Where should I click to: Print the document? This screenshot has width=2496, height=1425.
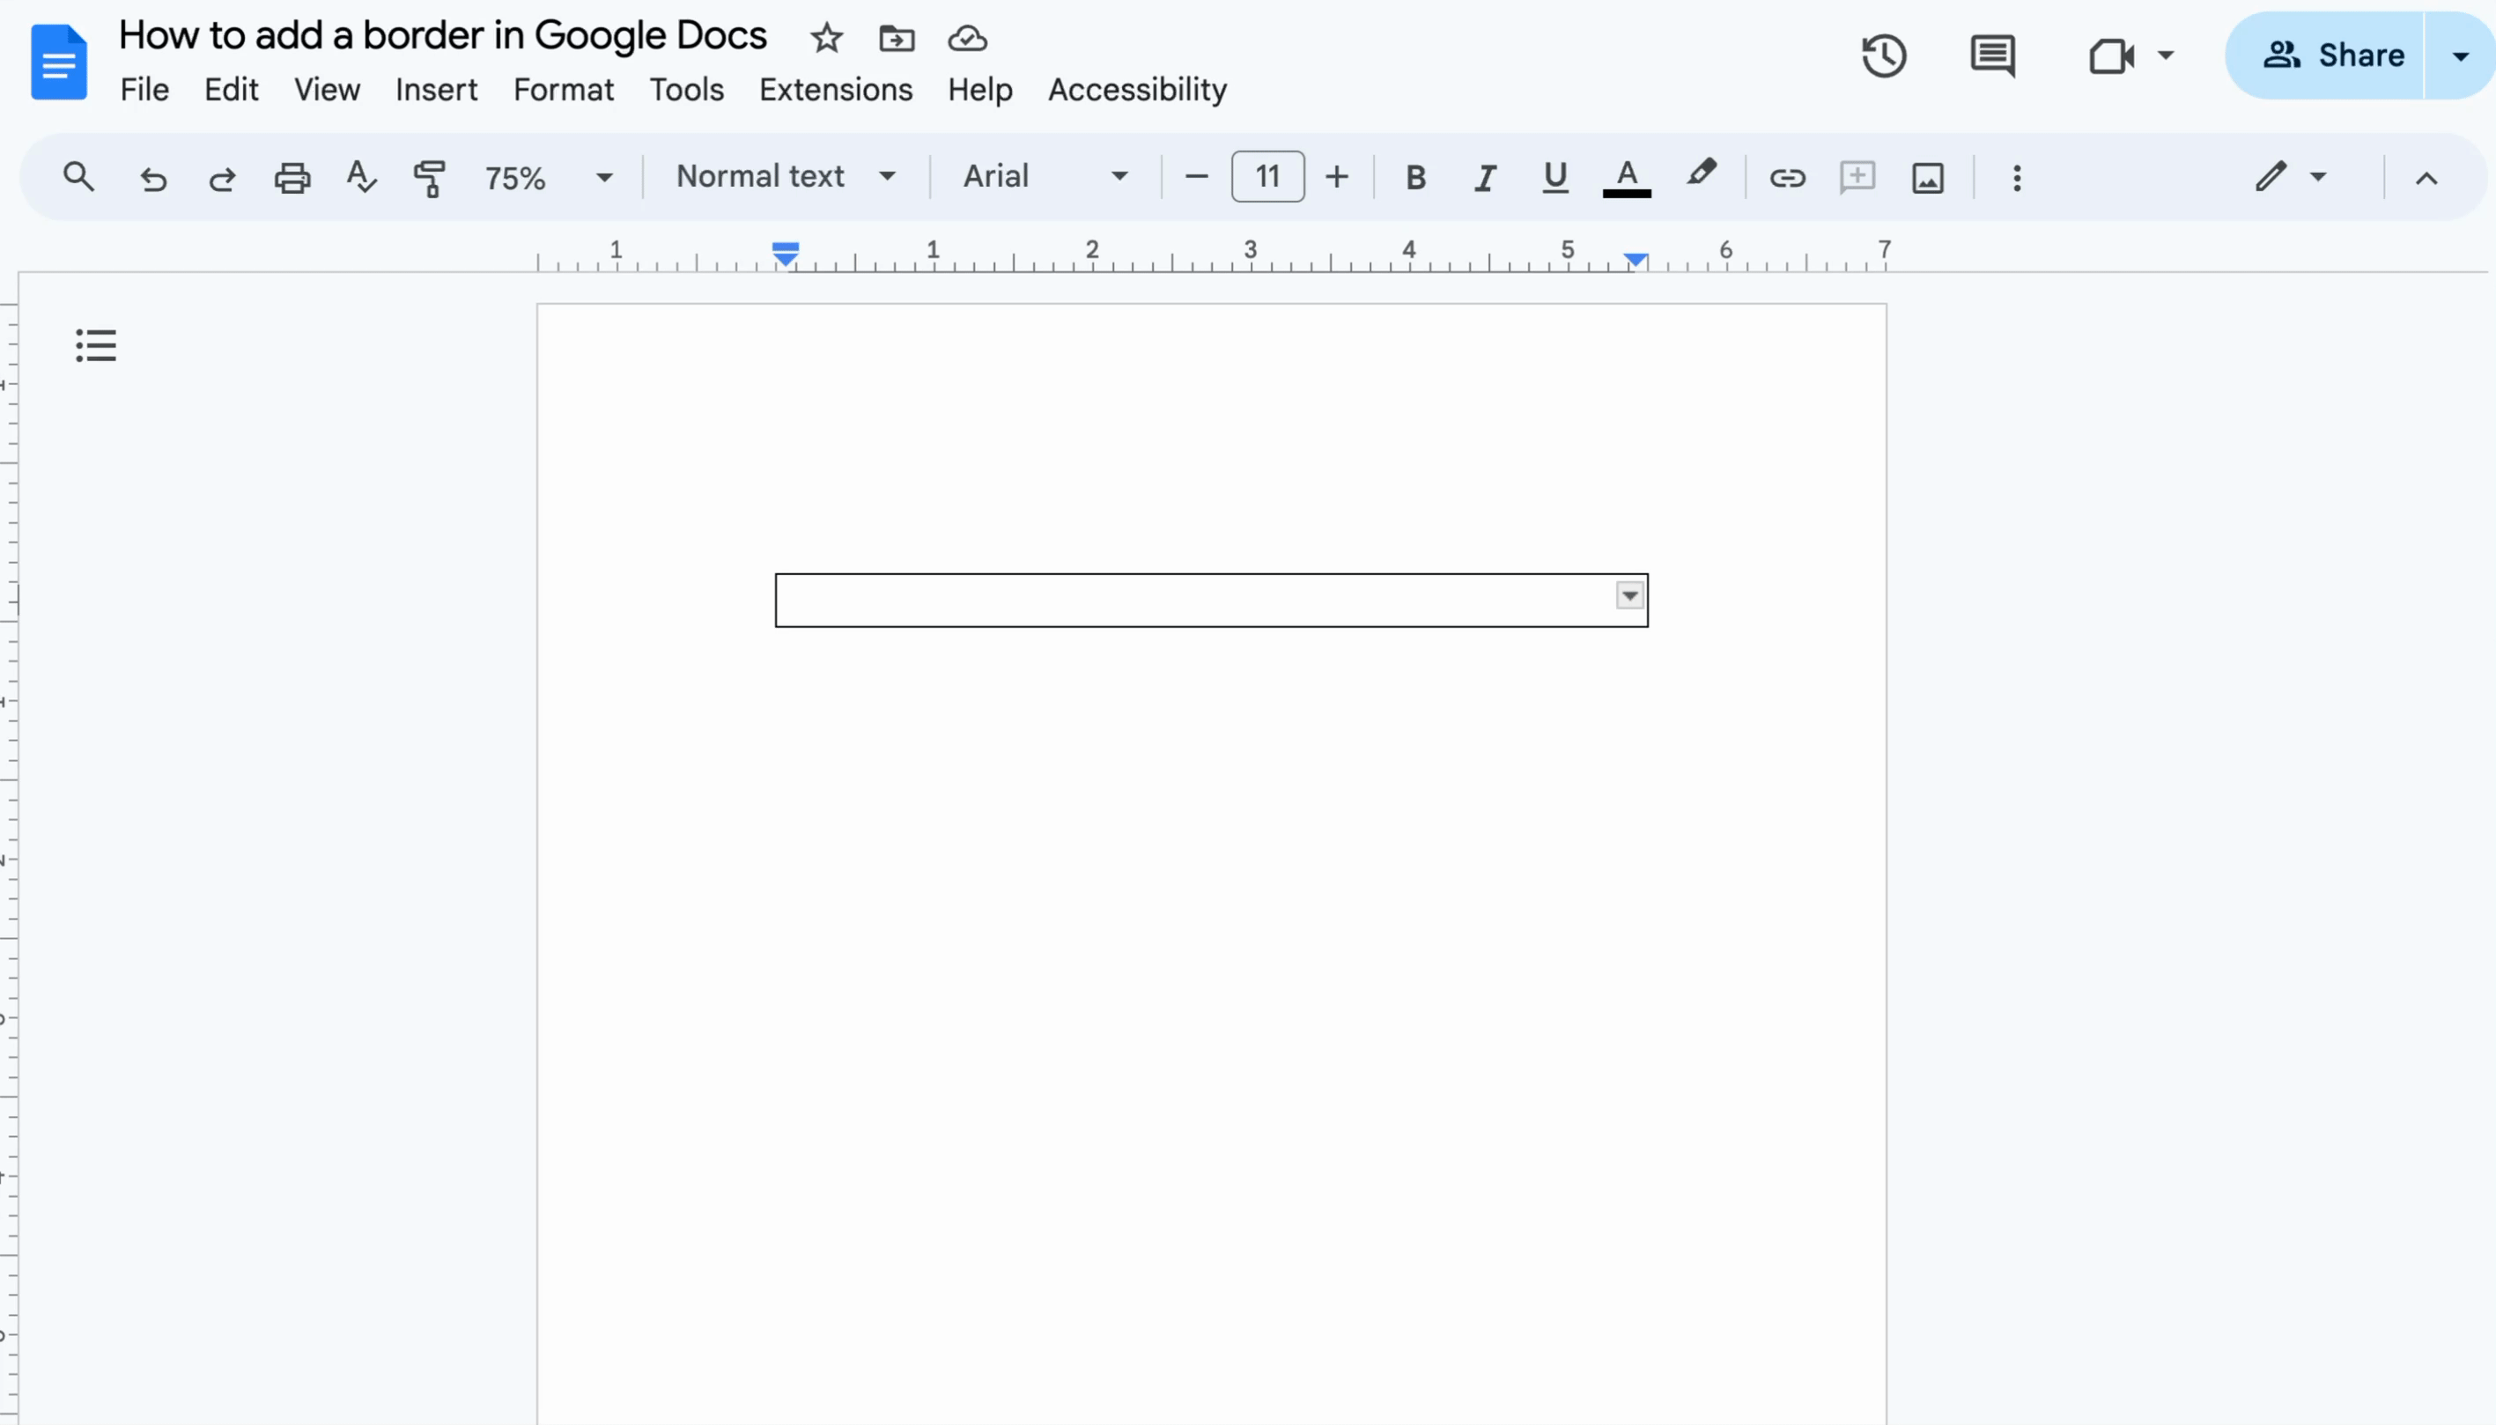tap(292, 178)
